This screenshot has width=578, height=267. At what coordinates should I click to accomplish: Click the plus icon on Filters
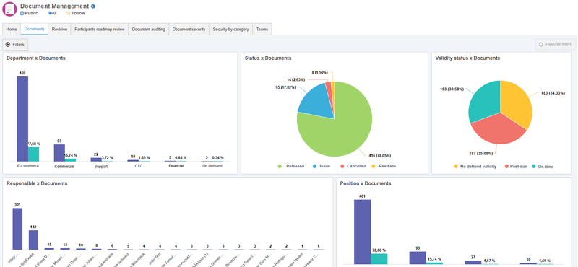click(x=8, y=45)
